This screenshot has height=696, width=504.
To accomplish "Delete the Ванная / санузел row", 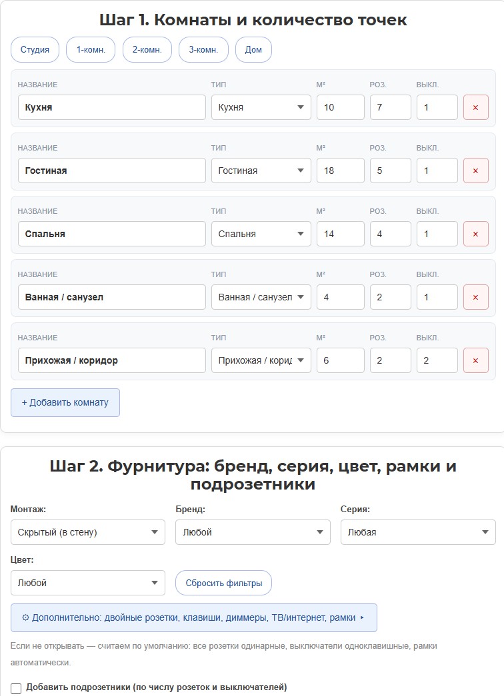I will [475, 297].
